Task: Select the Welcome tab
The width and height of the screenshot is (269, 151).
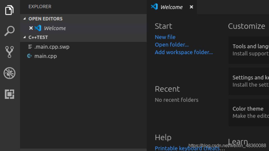Action: (x=172, y=7)
